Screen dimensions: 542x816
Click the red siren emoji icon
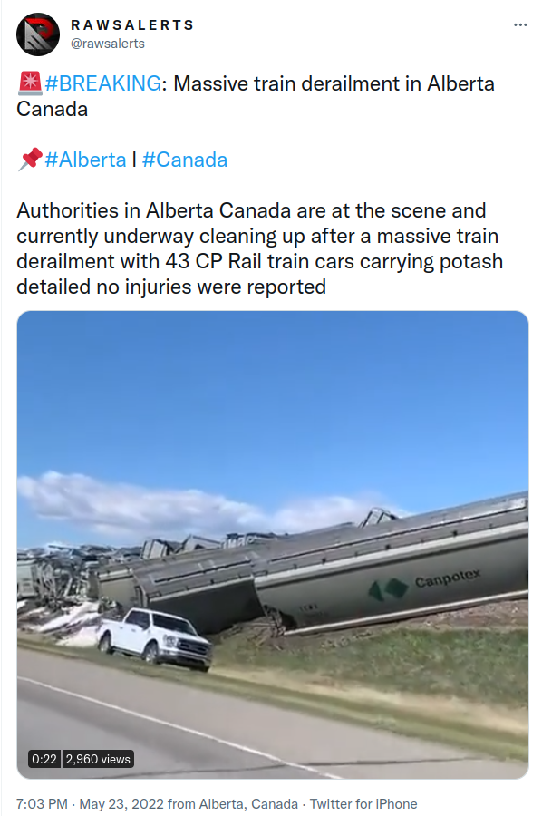30,83
